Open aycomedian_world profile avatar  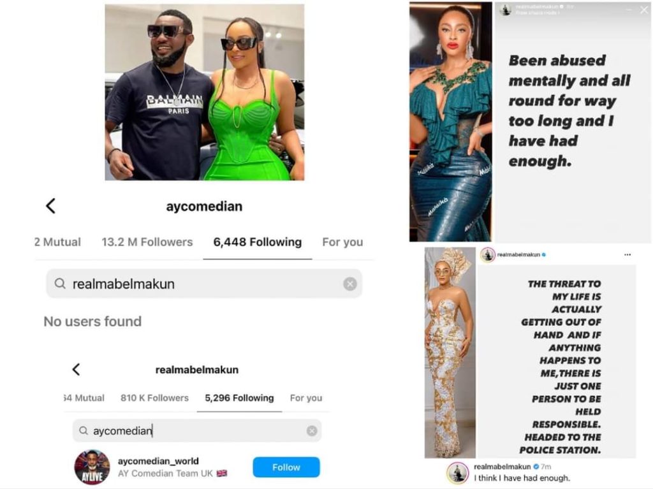click(92, 467)
